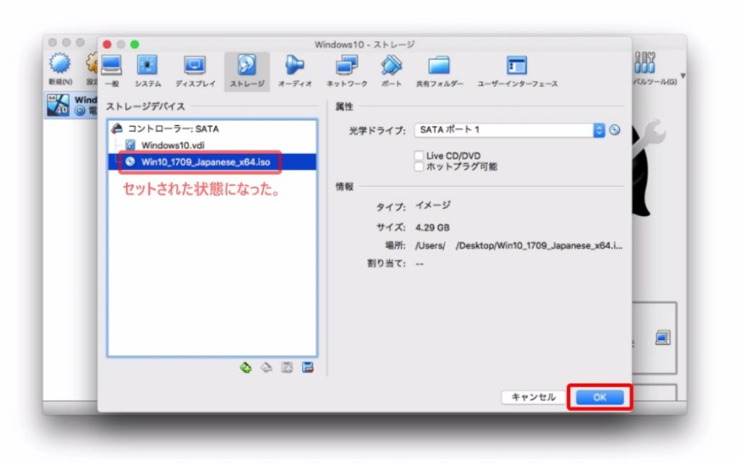Click the ストレージデバイス section heading
738x463 pixels.
(146, 107)
